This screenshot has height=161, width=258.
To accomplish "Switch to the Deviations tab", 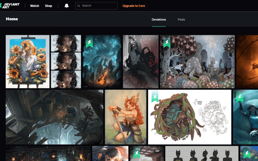I will click(159, 20).
